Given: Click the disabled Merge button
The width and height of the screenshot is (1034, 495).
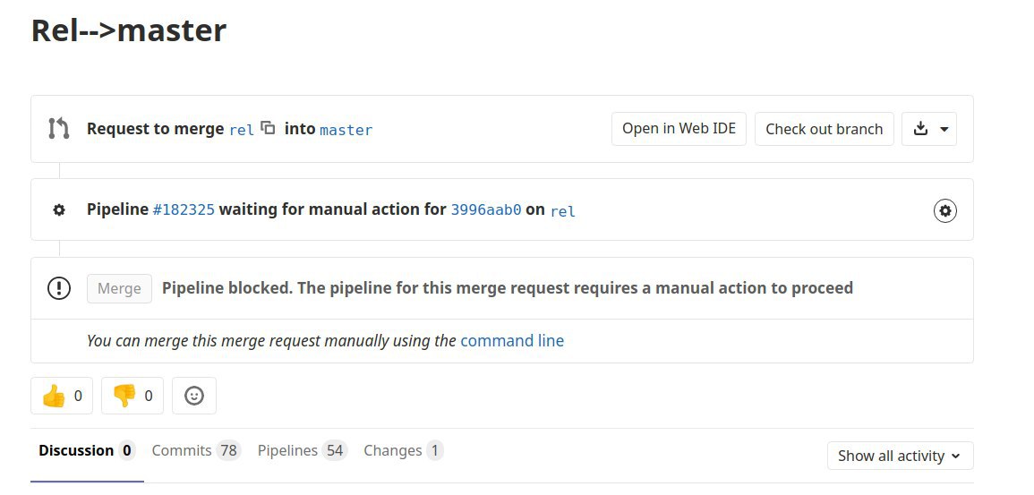Looking at the screenshot, I should coord(119,289).
